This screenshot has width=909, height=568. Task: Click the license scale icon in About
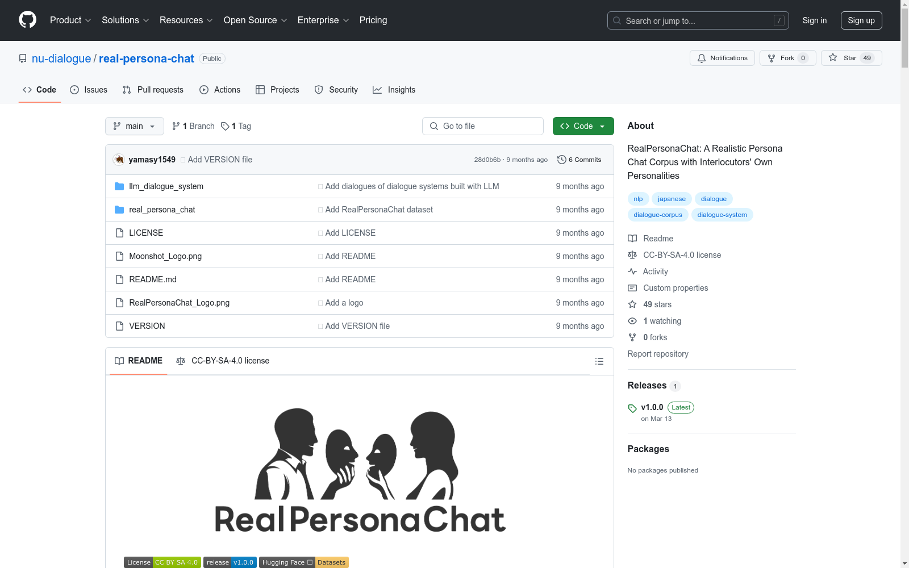point(632,255)
